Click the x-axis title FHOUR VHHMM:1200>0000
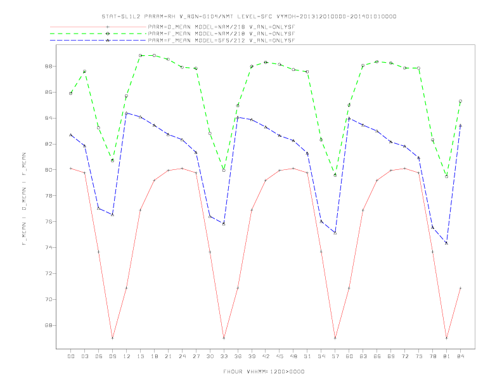502x388 pixels. click(264, 372)
